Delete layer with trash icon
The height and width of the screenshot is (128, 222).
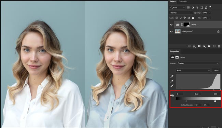tap(219, 46)
